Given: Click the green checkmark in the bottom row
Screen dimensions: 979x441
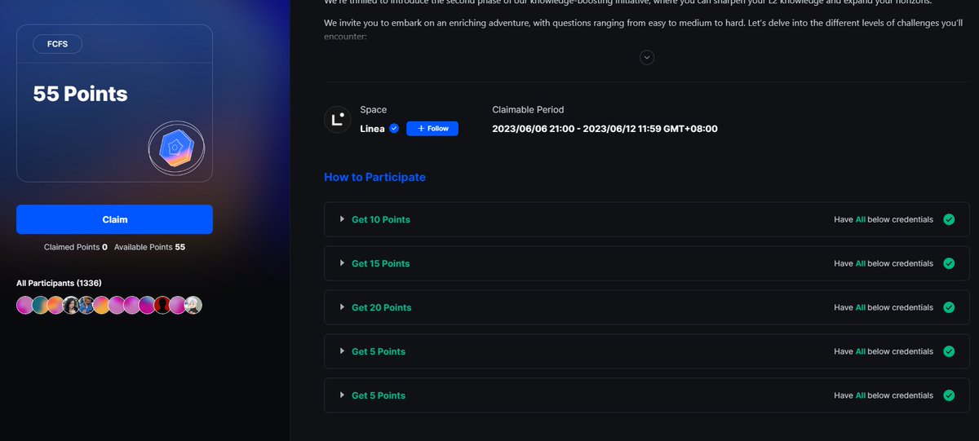Looking at the screenshot, I should 949,395.
